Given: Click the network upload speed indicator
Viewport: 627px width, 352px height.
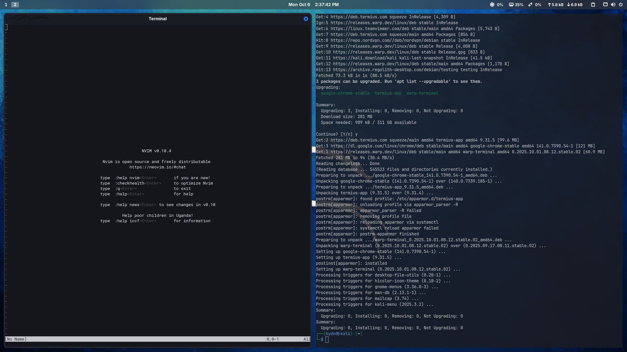Looking at the screenshot, I should tap(555, 5).
